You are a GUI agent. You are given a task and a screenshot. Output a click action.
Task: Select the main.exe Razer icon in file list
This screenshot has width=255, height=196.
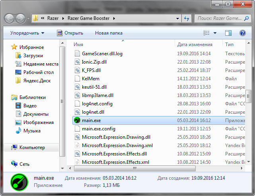click(77, 120)
